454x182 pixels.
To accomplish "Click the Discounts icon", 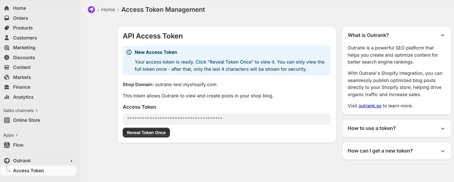I will coord(7,57).
